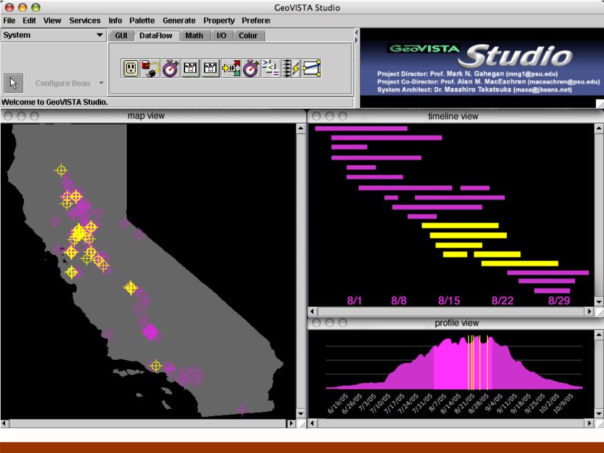Choose the picture-frame bean left of IF icon
Viewport: 604px width, 453px height.
pos(211,68)
